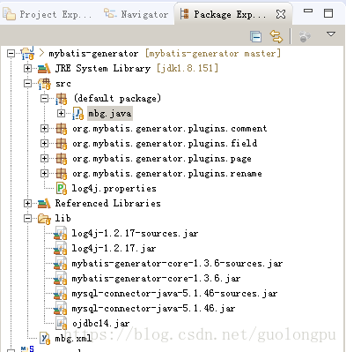
Task: Collapse the src folder node
Action: tap(27, 84)
